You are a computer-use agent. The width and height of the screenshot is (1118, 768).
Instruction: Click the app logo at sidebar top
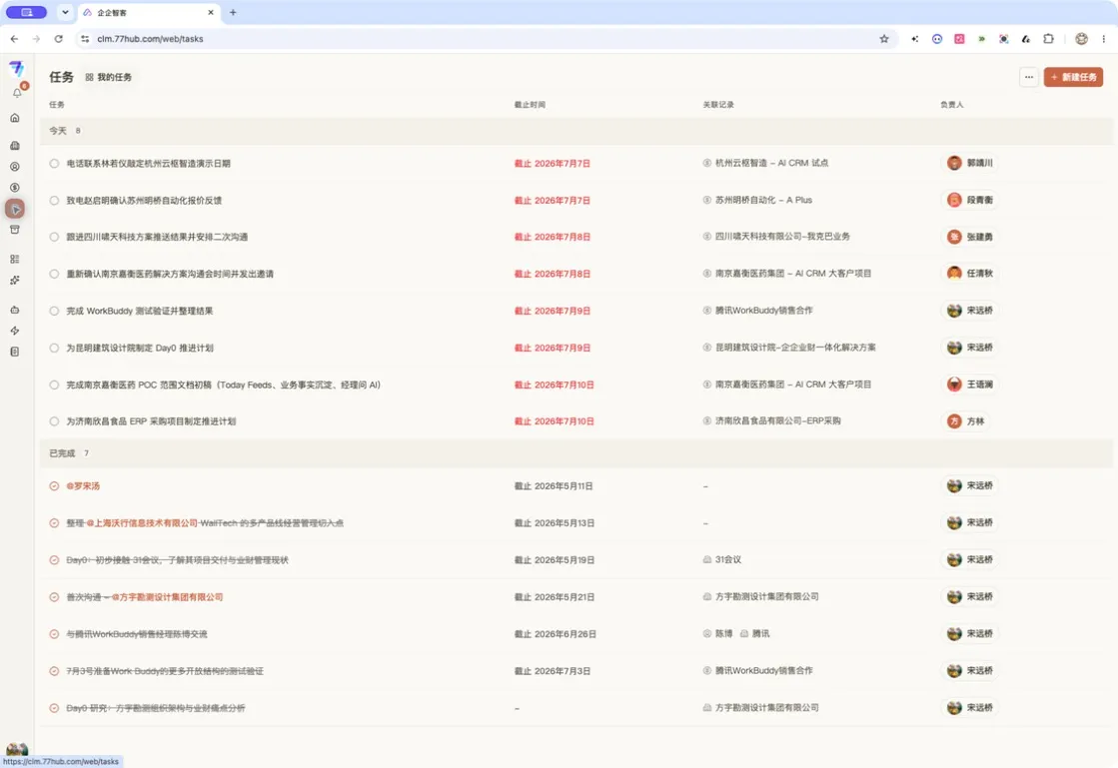coord(16,68)
